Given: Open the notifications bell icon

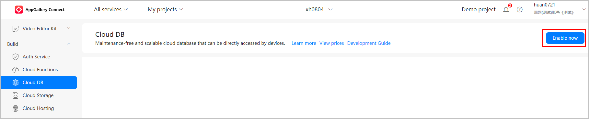Looking at the screenshot, I should click(506, 10).
